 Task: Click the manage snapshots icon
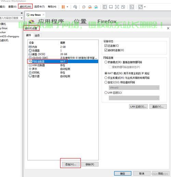coord(96,7)
